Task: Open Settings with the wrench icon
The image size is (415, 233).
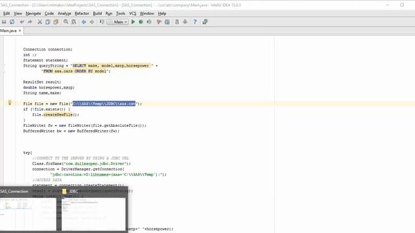Action: (159, 22)
